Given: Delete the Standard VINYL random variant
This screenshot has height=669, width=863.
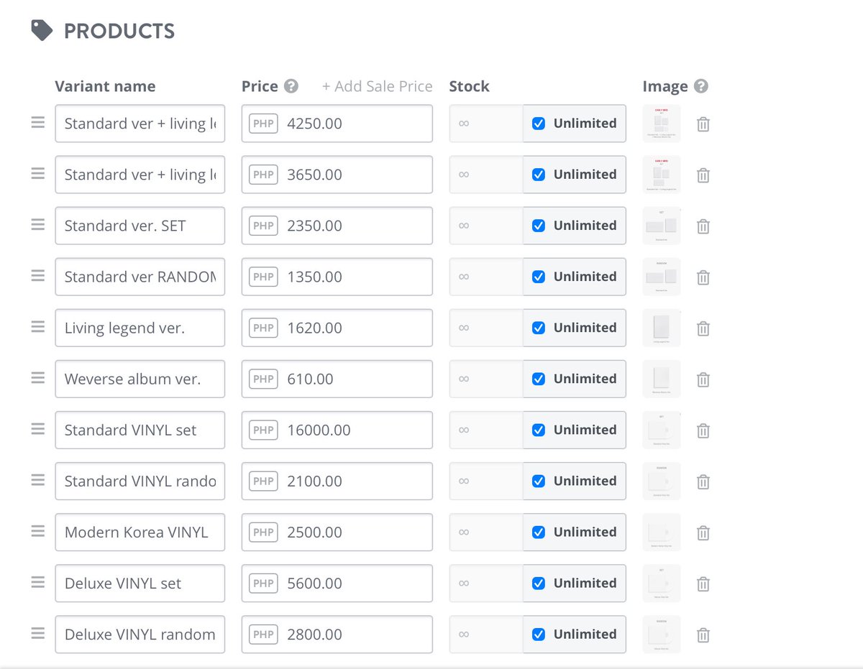Looking at the screenshot, I should point(703,481).
